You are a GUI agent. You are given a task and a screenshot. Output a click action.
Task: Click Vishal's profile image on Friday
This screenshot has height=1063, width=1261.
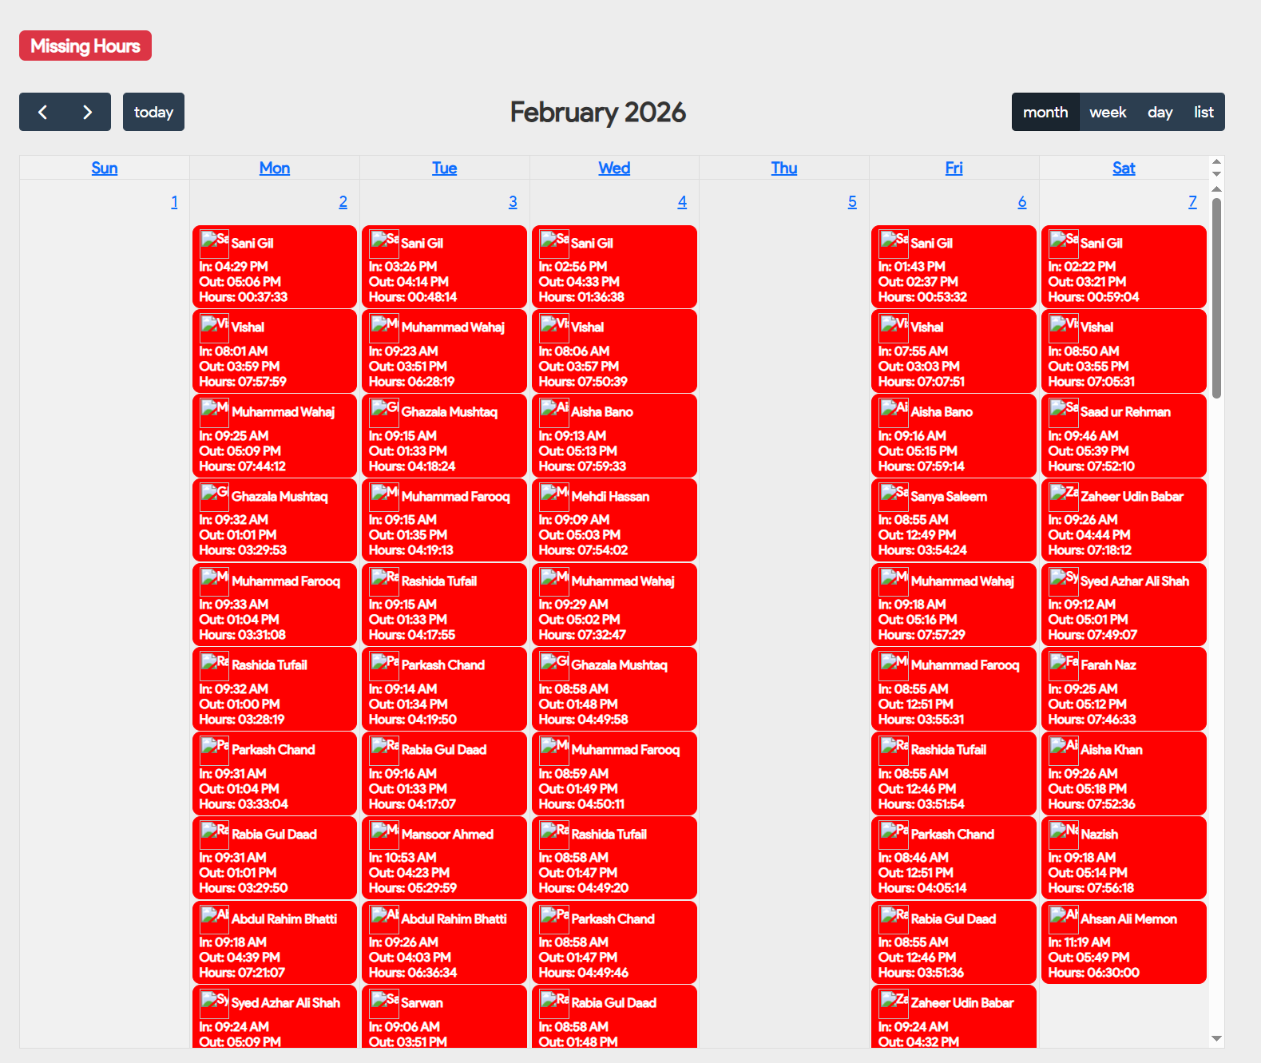click(x=894, y=325)
